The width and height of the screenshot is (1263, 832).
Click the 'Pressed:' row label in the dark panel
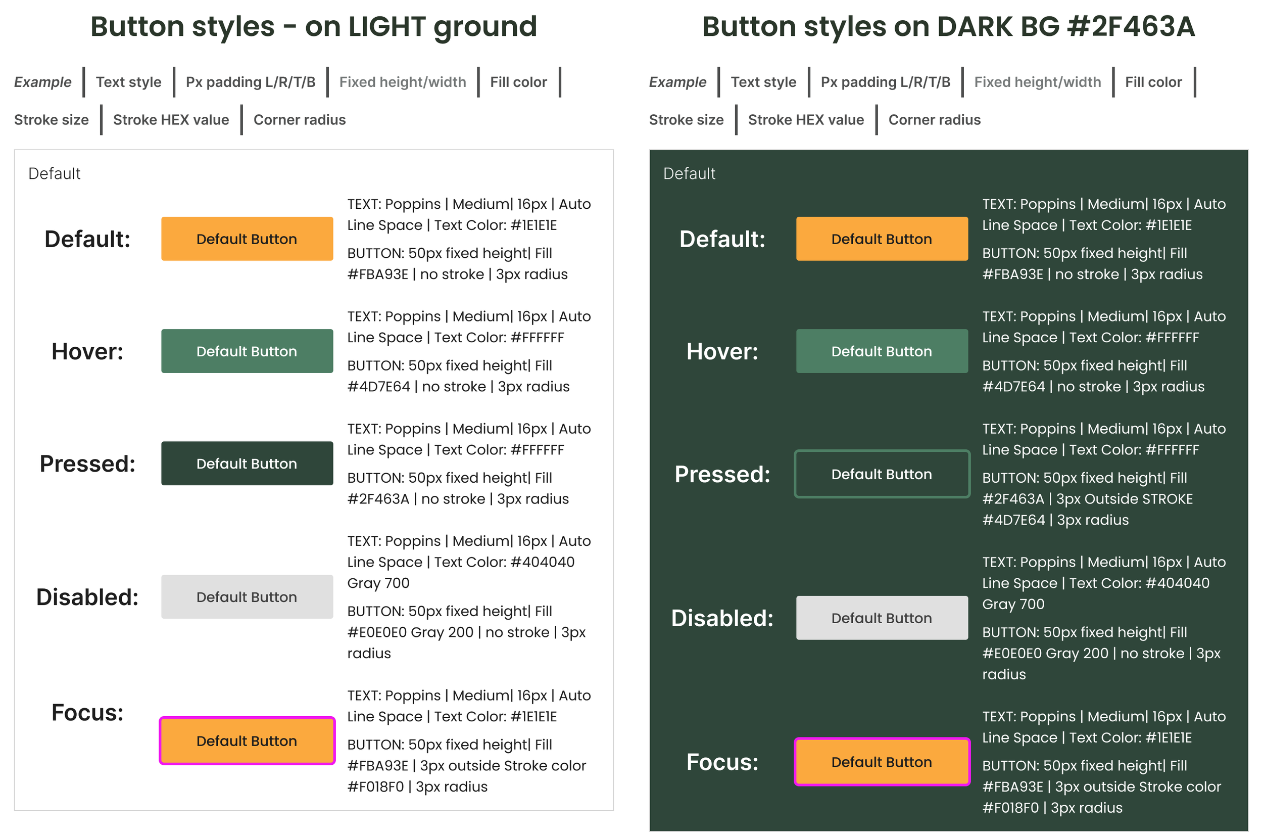pos(723,474)
